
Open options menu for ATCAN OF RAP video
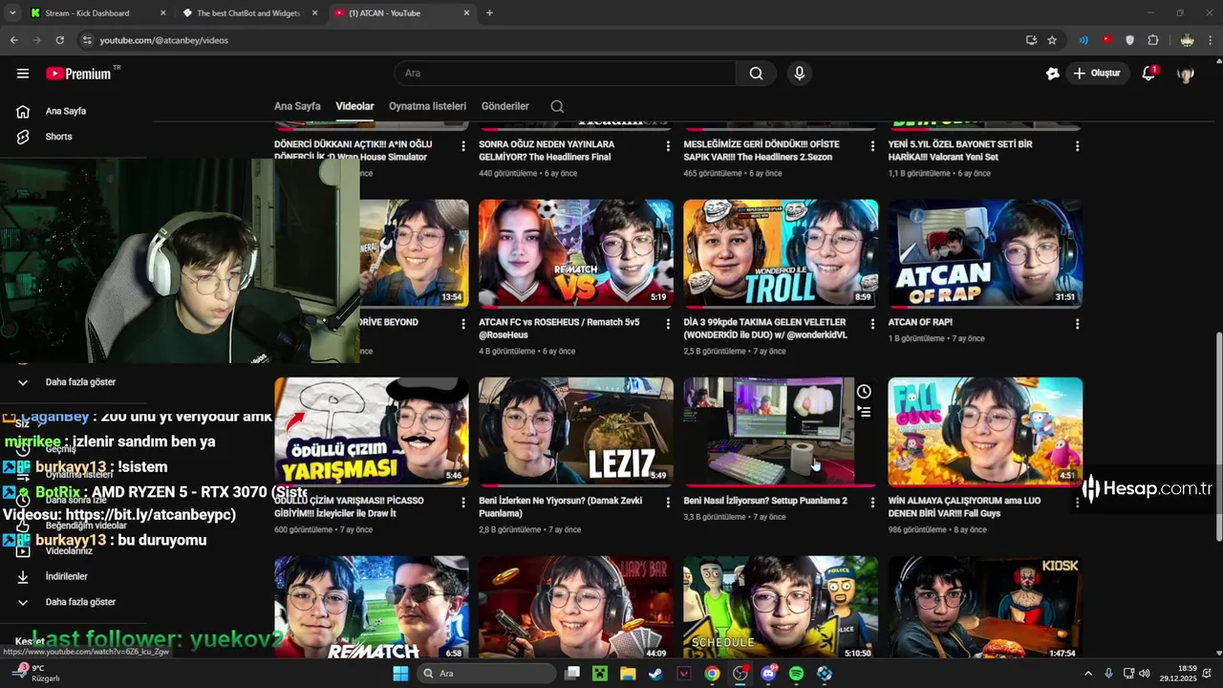click(1077, 324)
